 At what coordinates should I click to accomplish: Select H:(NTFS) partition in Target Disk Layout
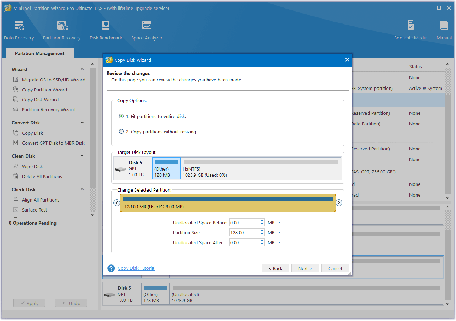pos(261,168)
